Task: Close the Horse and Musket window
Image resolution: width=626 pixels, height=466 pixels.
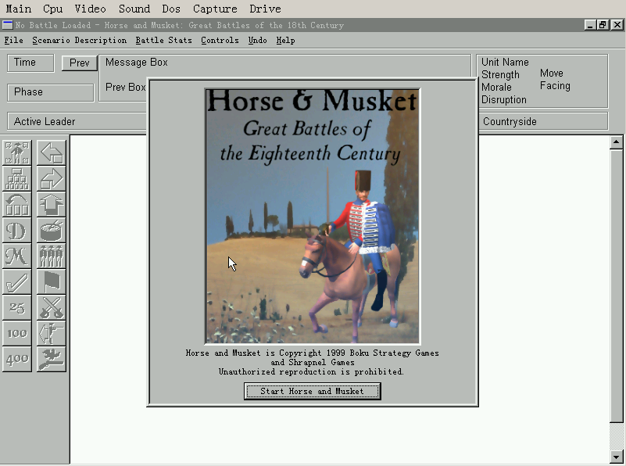Action: pos(617,25)
